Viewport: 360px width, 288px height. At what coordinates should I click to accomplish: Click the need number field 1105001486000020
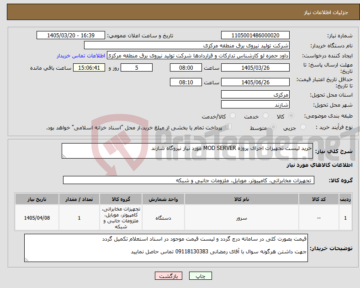click(255, 35)
